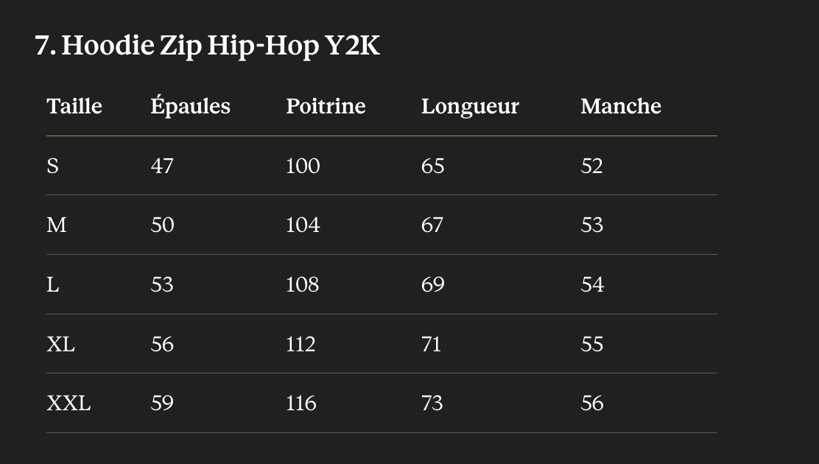Viewport: 819px width, 464px height.
Task: Click the 69 length value for L
Action: pos(432,285)
